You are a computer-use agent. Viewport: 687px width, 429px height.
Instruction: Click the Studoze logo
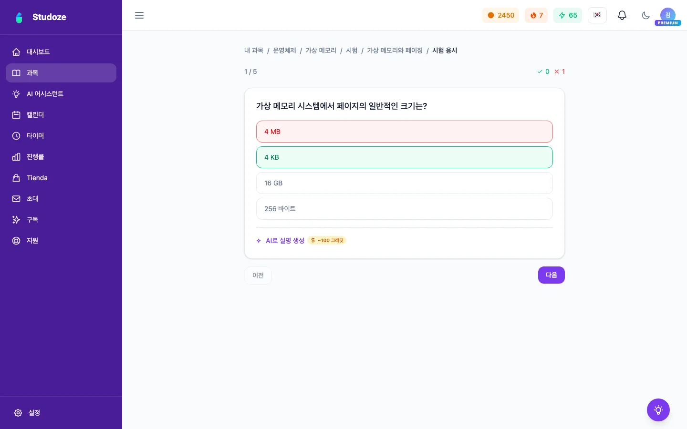coord(41,17)
